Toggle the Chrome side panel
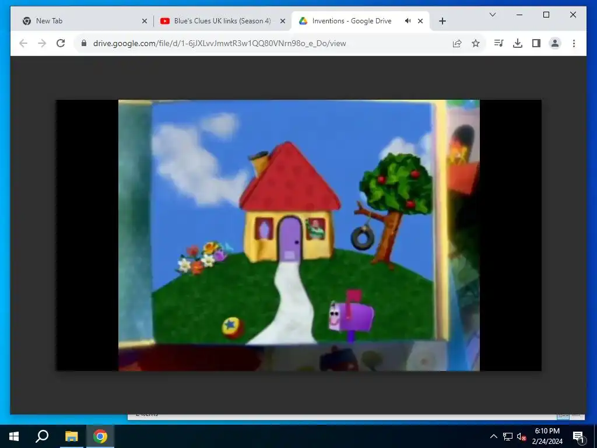This screenshot has height=448, width=597. (536, 43)
